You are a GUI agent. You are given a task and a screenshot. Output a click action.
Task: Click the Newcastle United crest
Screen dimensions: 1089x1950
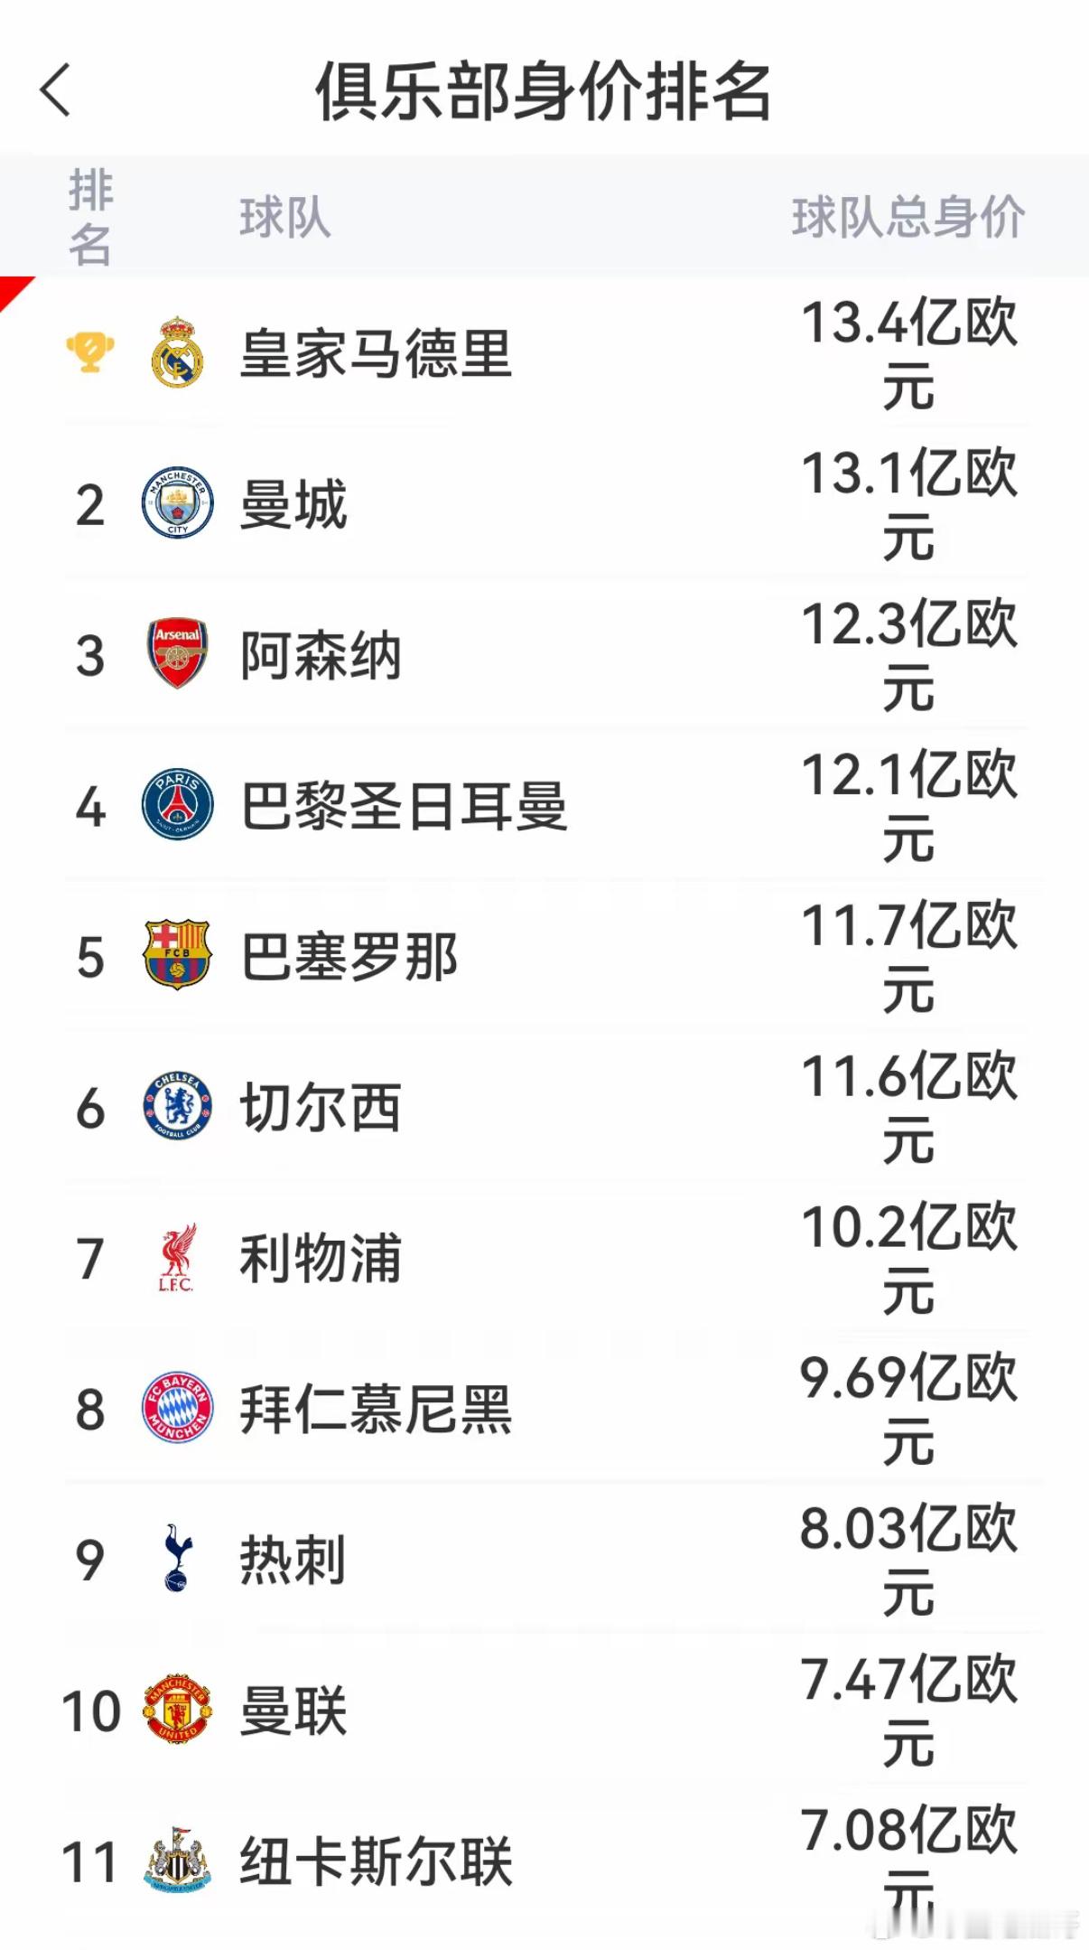pyautogui.click(x=178, y=1860)
